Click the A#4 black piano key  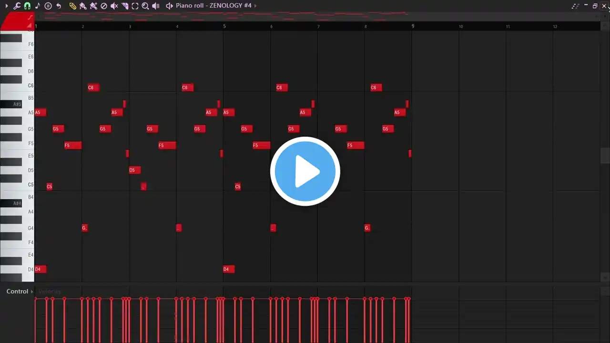[x=11, y=203]
